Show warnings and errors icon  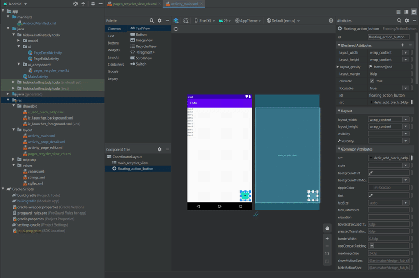(331, 20)
